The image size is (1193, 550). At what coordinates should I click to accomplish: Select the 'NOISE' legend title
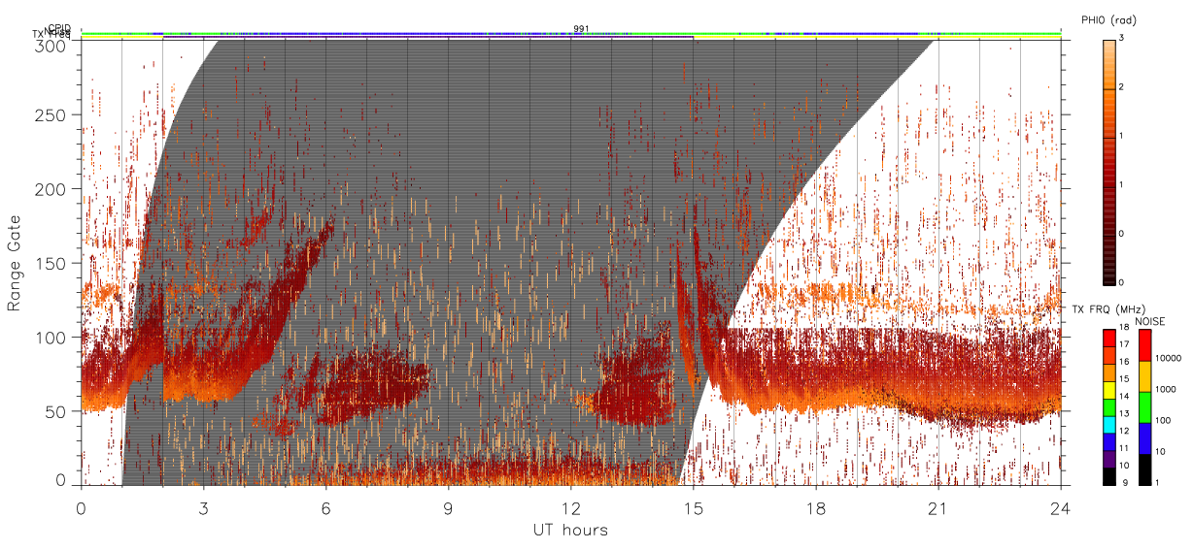pos(1151,321)
